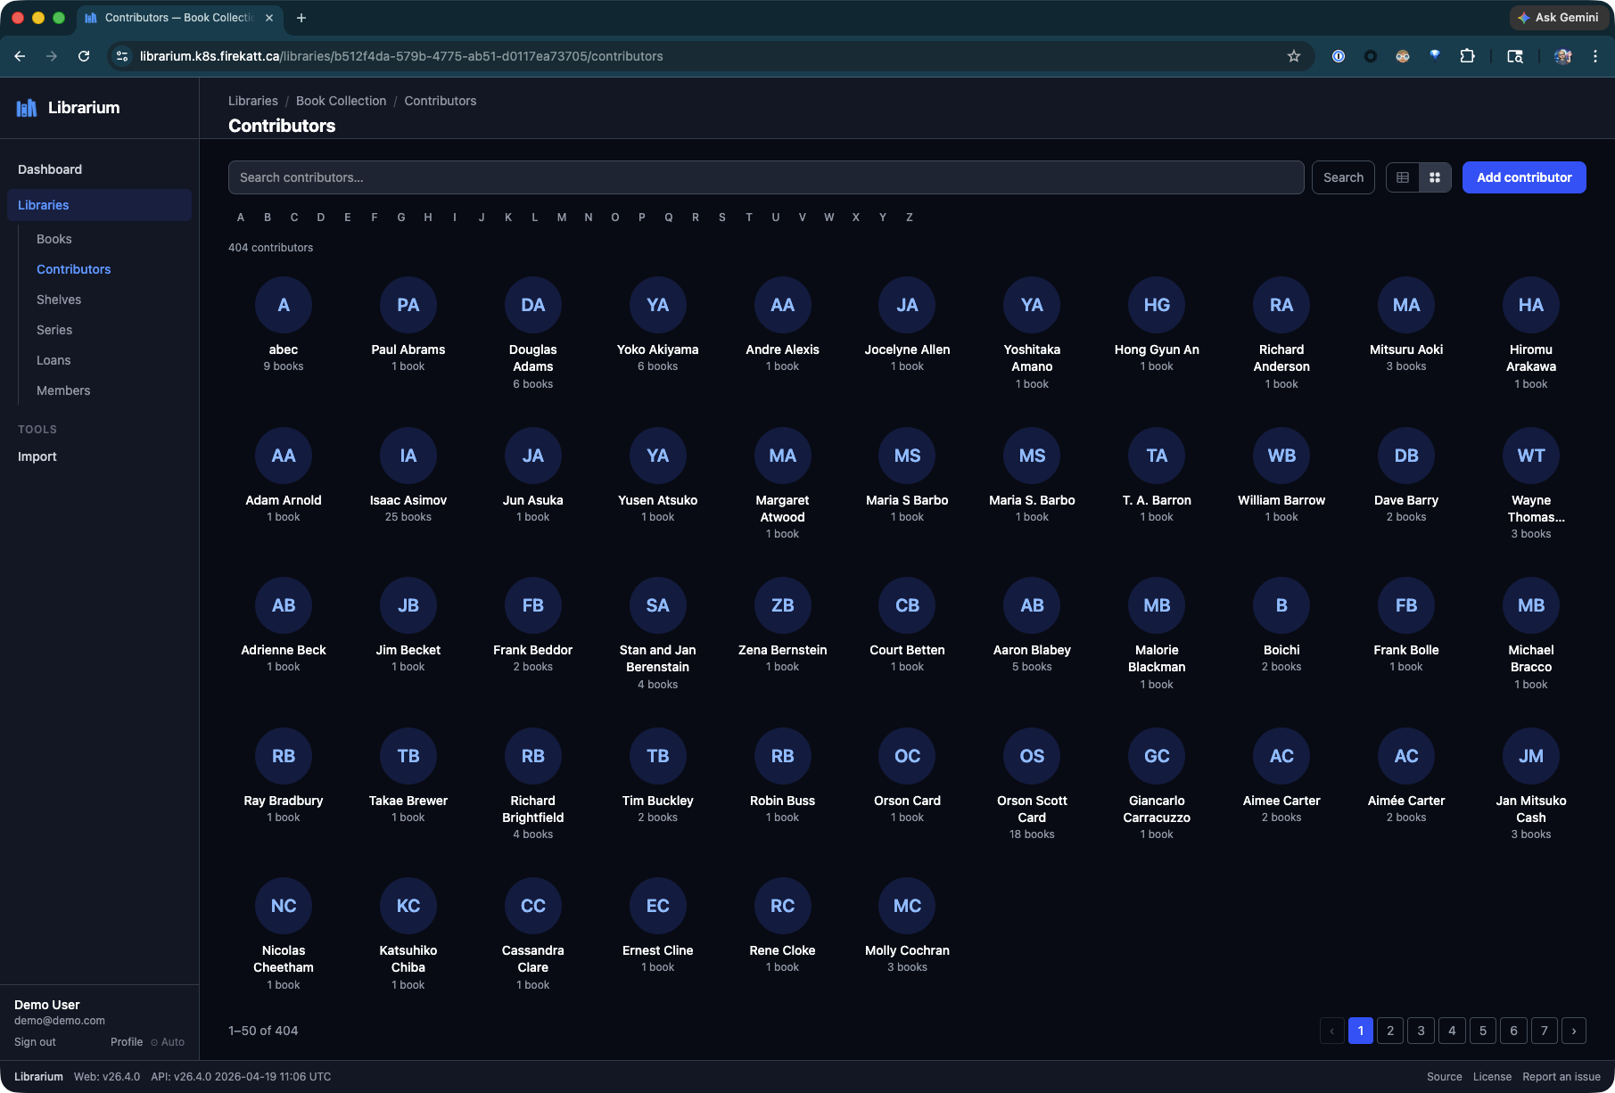Reload the page
Screen dimensions: 1615x1093
coord(84,56)
